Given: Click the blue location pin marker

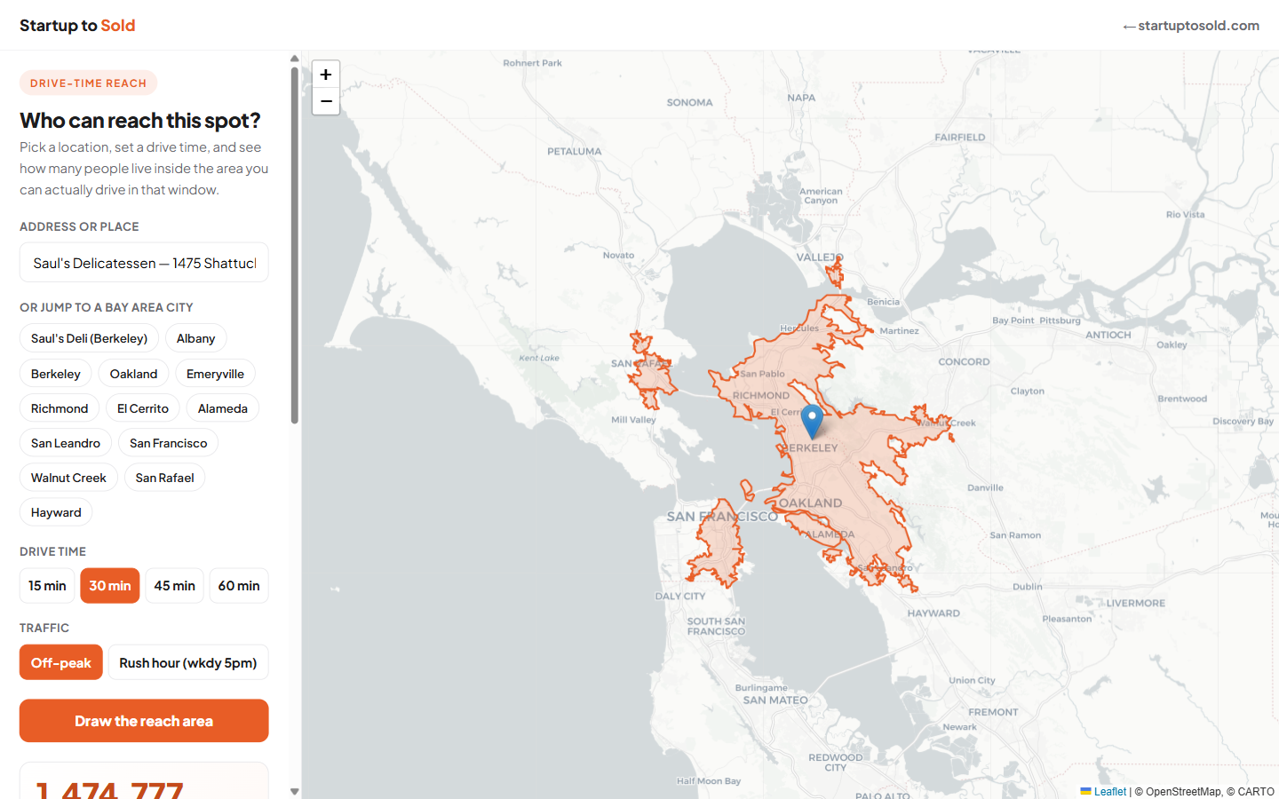Looking at the screenshot, I should 812,422.
